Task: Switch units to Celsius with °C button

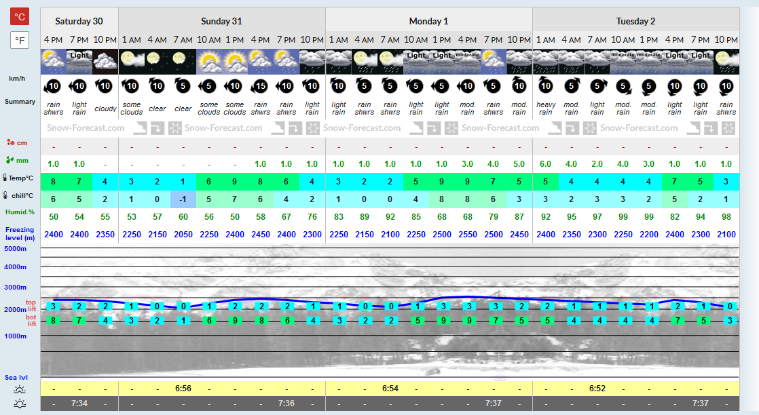Action: [x=20, y=16]
